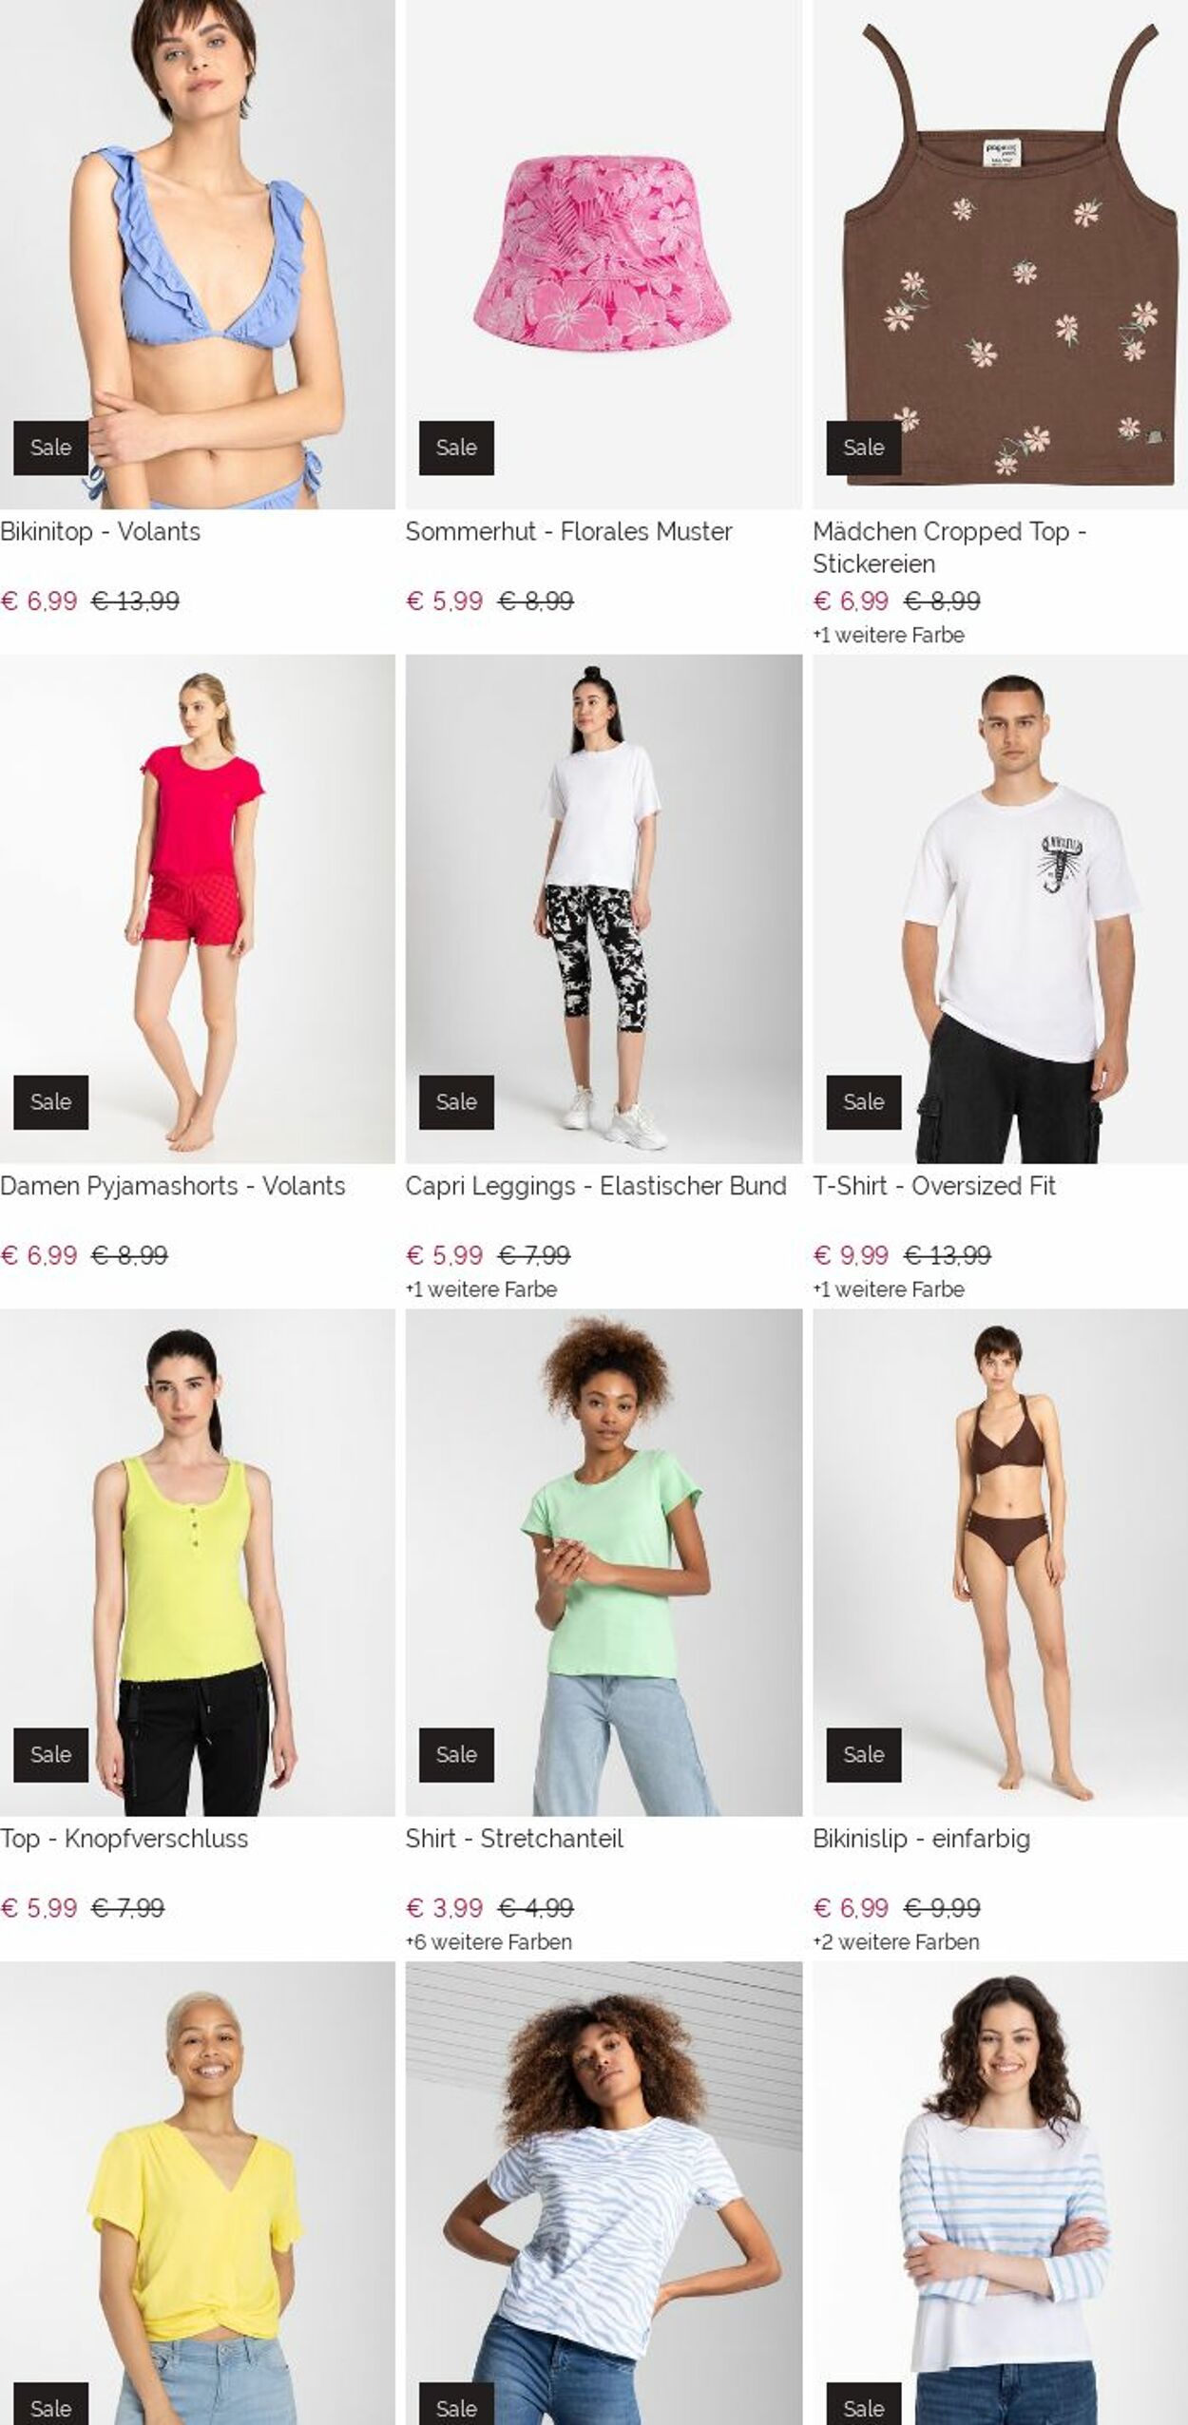The image size is (1188, 2425).
Task: Open the Bikinitop - Volants product image
Action: (197, 254)
